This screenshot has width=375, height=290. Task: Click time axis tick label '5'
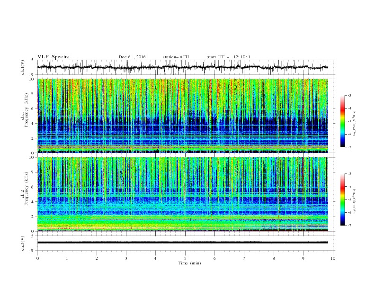[x=185, y=258]
